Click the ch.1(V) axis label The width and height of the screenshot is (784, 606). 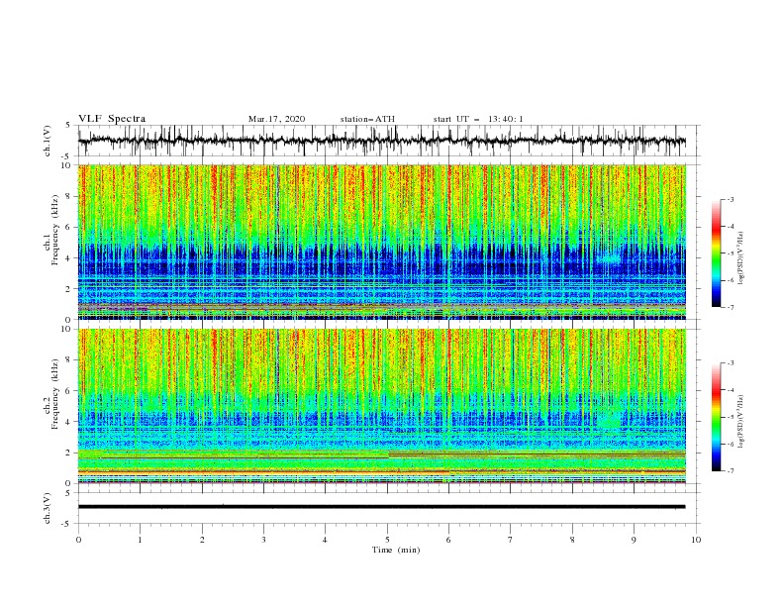(x=48, y=141)
